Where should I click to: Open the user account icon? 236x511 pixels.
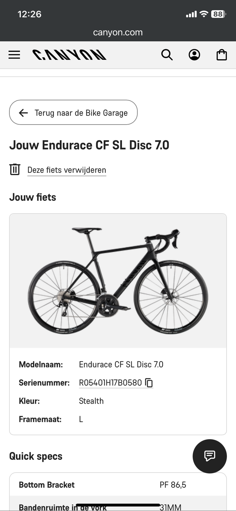(x=194, y=55)
